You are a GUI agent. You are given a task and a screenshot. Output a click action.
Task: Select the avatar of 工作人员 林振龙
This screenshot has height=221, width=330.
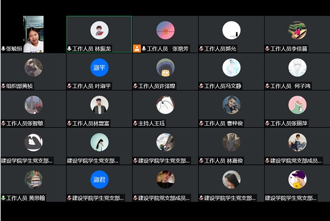(x=99, y=30)
